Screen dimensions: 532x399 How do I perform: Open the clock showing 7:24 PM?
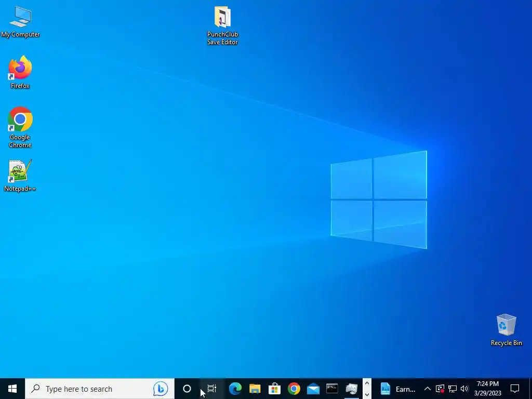(x=487, y=389)
